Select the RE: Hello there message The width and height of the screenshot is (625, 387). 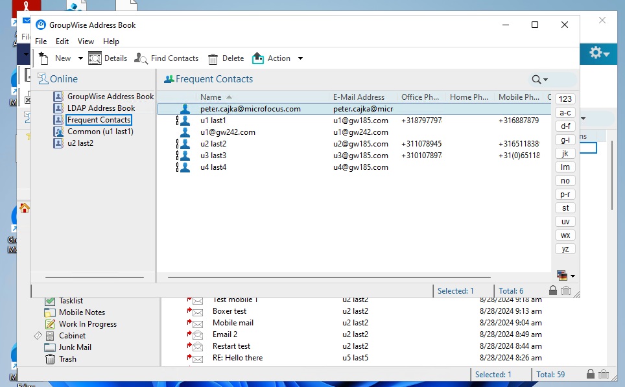coord(237,358)
